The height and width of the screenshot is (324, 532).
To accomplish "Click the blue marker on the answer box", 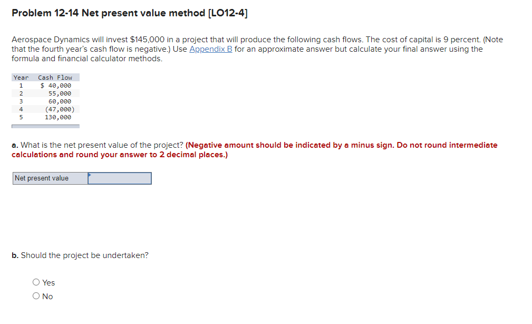I will click(91, 175).
